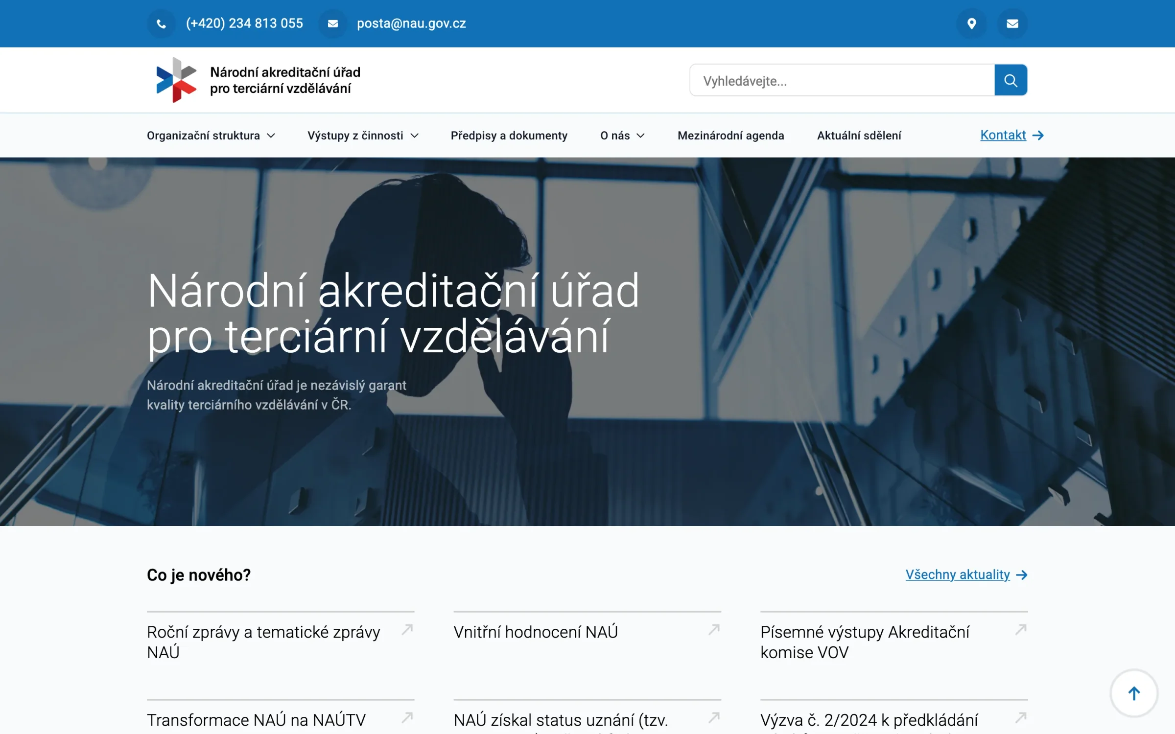Open the Výstupy z činnosti menu
Screen dimensions: 1175x734
click(x=355, y=136)
